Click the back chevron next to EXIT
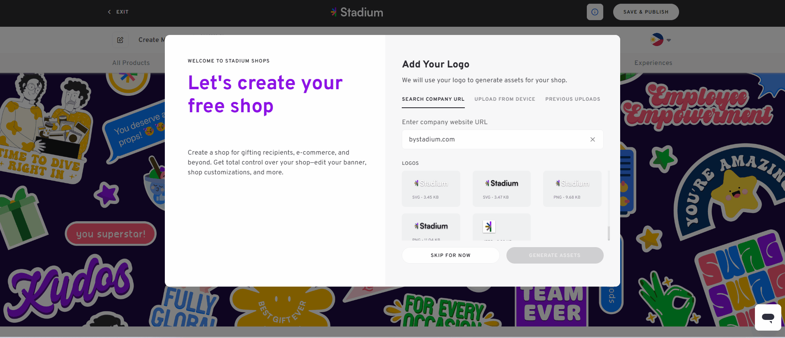Viewport: 785px width, 338px height. [x=108, y=12]
